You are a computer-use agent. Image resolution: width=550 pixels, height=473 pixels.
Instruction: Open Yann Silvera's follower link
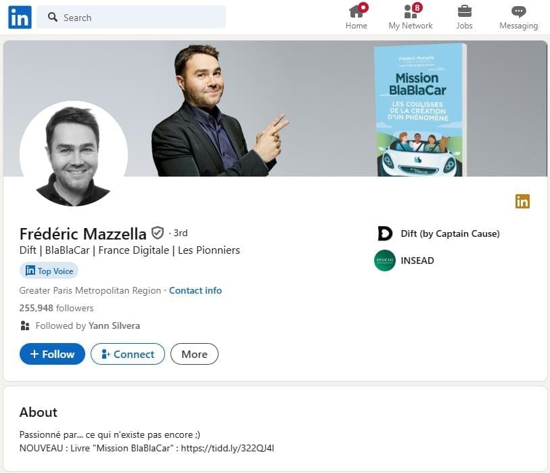pos(114,326)
